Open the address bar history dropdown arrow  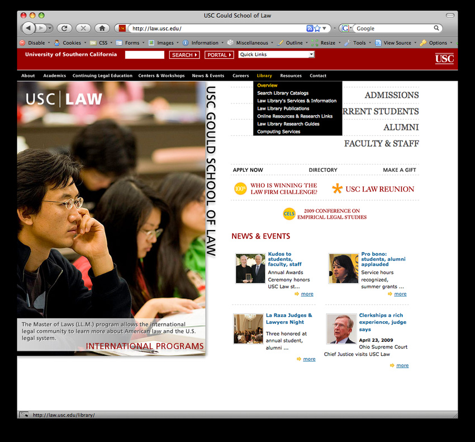(325, 28)
